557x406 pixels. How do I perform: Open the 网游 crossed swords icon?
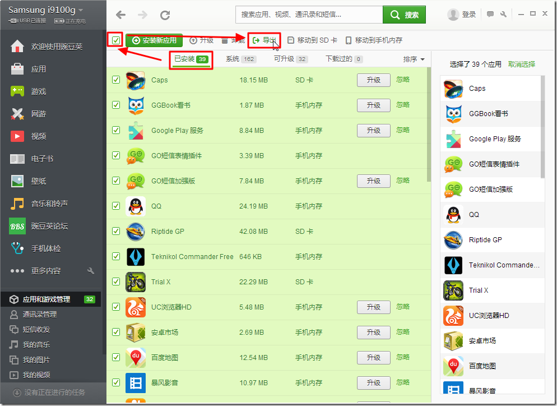point(17,114)
